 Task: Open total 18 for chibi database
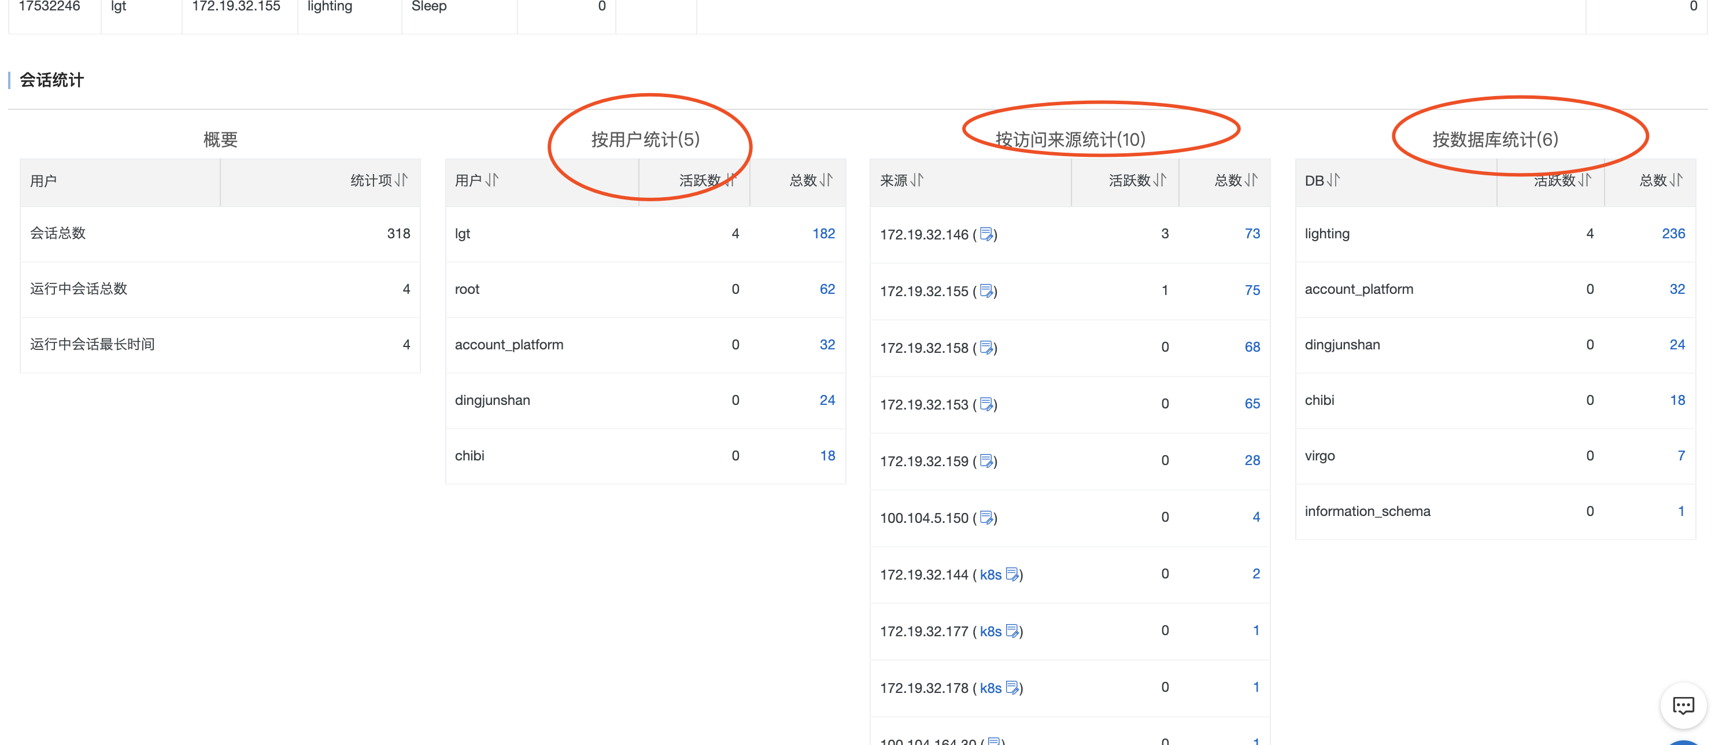click(x=1677, y=400)
